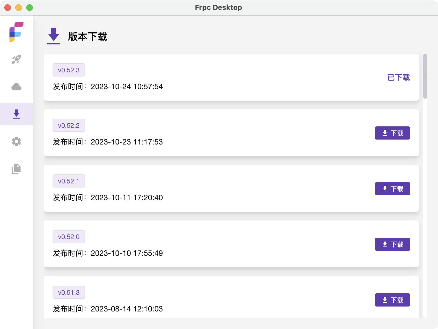Click the v0.52.2 version tag
438x329 pixels.
coord(69,126)
